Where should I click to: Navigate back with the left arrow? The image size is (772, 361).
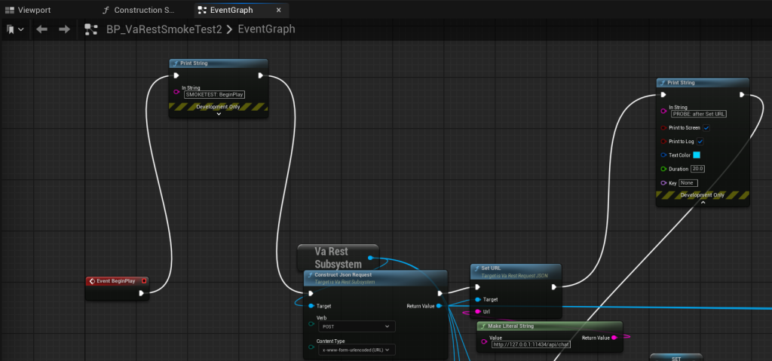[42, 29]
